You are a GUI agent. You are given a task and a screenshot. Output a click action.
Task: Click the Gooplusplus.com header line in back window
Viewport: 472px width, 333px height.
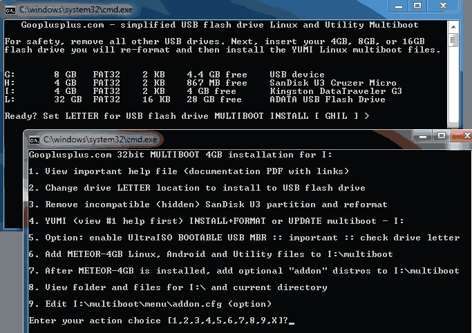[220, 25]
